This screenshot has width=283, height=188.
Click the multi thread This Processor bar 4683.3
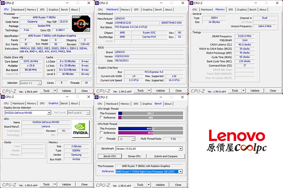151,129
